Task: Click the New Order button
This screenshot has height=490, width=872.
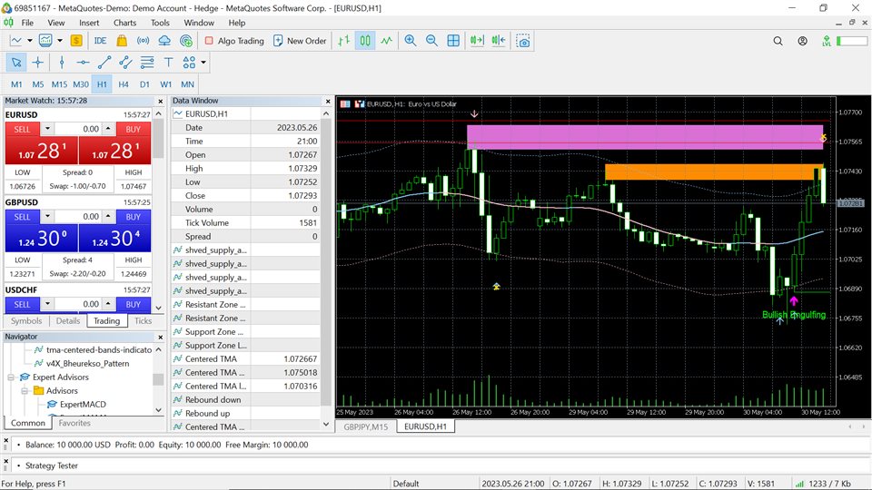Action: pyautogui.click(x=299, y=41)
